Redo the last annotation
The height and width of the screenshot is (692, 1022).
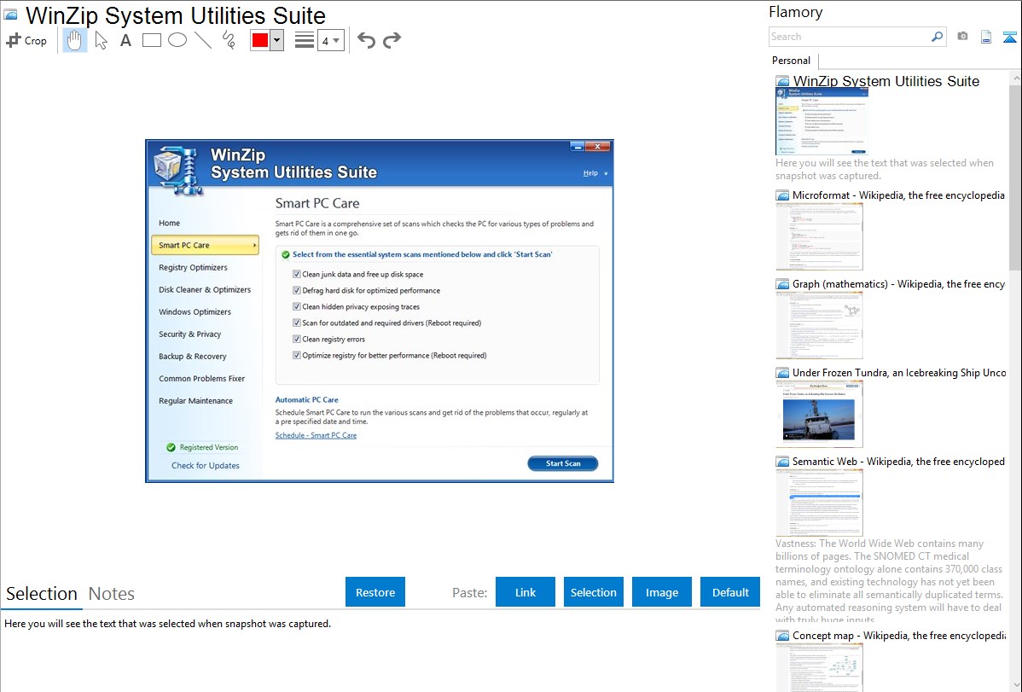click(392, 40)
